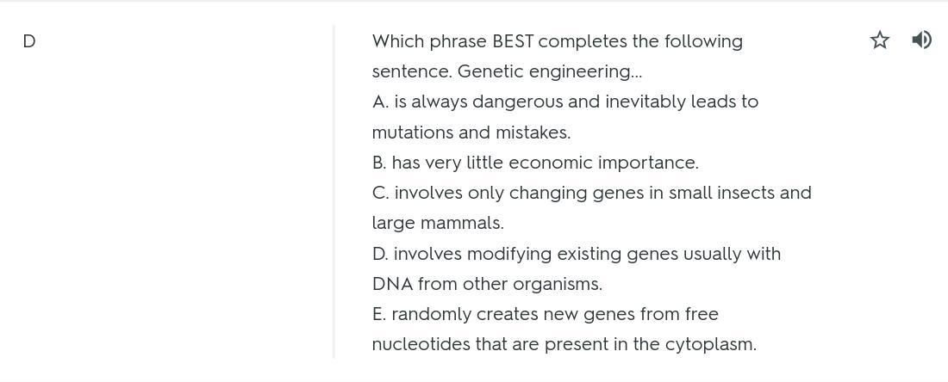Click the "DNA from other organisms." line

coord(487,284)
